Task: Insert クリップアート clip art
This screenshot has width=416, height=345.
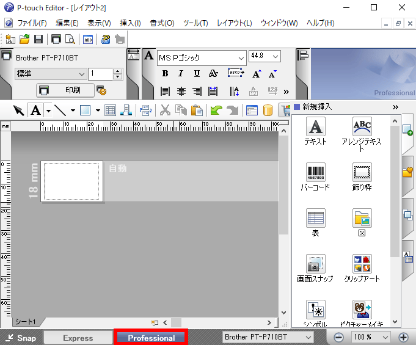Action: point(362,268)
